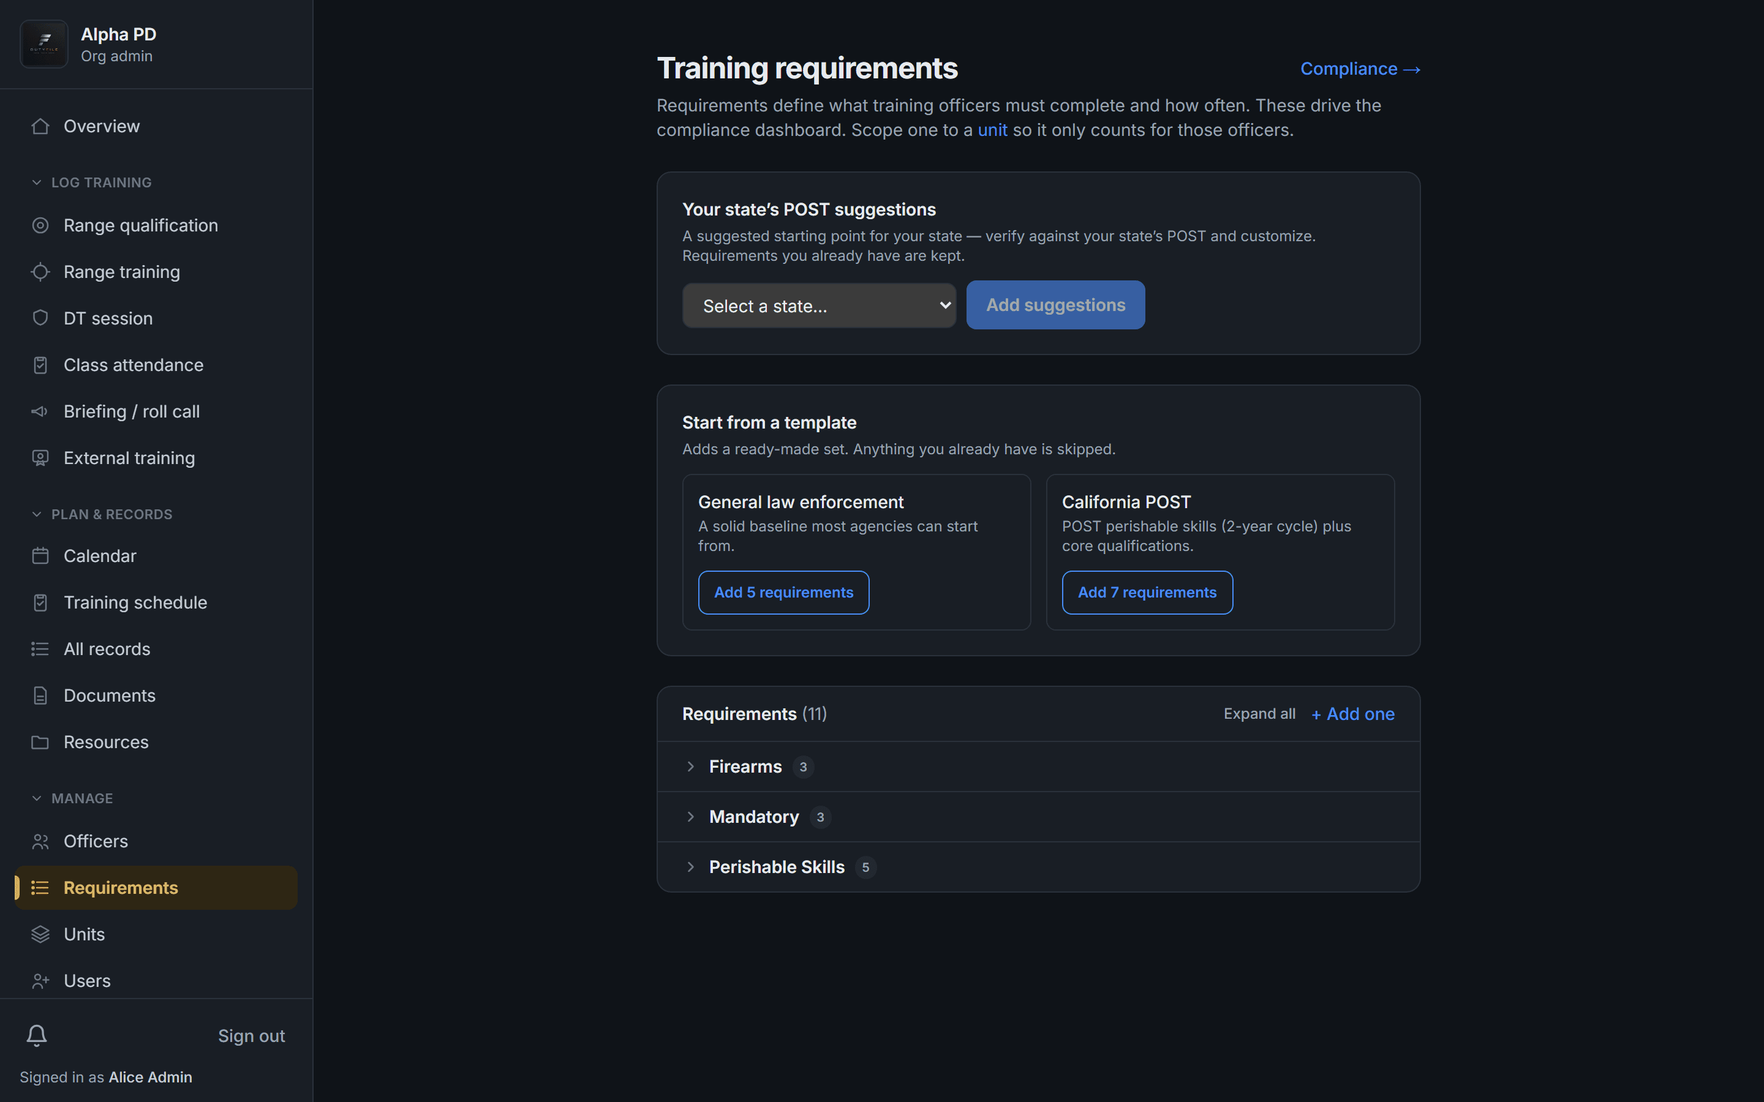Image resolution: width=1764 pixels, height=1102 pixels.
Task: Click the unit link in description
Action: coord(992,130)
